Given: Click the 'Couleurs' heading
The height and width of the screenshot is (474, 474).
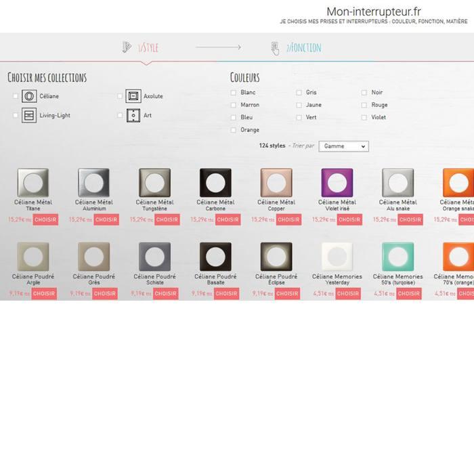Looking at the screenshot, I should pos(245,77).
